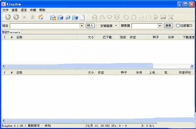Viewport: 196px width, 129px height.
Task: Sort upper list by 状态 column
Action: point(138,37)
